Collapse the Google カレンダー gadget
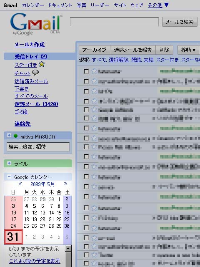The width and height of the screenshot is (200, 267). [x=9, y=177]
